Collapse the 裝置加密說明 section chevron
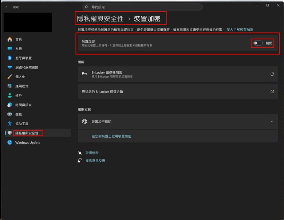This screenshot has width=284, height=220. [272, 121]
